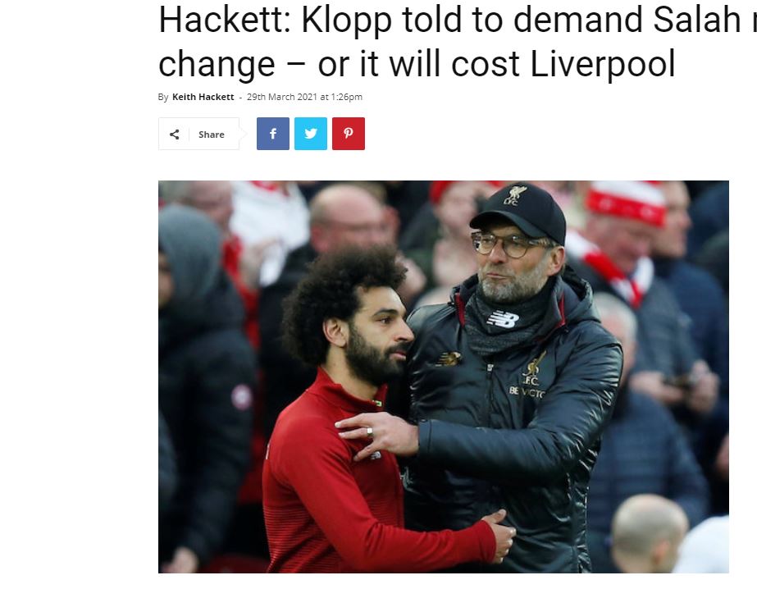Click "Liverpool" in the headline's second line
The width and height of the screenshot is (757, 589).
603,64
